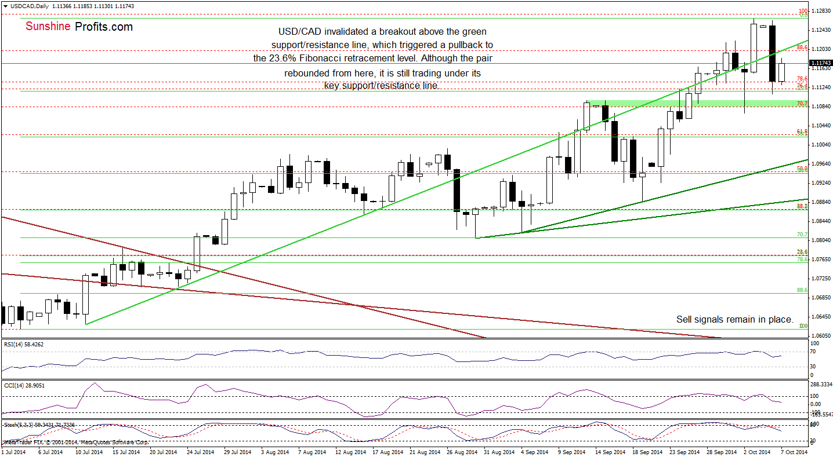Click the 'Sell signals remain in place.' note
Viewport: 833px width, 457px height.
[x=735, y=319]
